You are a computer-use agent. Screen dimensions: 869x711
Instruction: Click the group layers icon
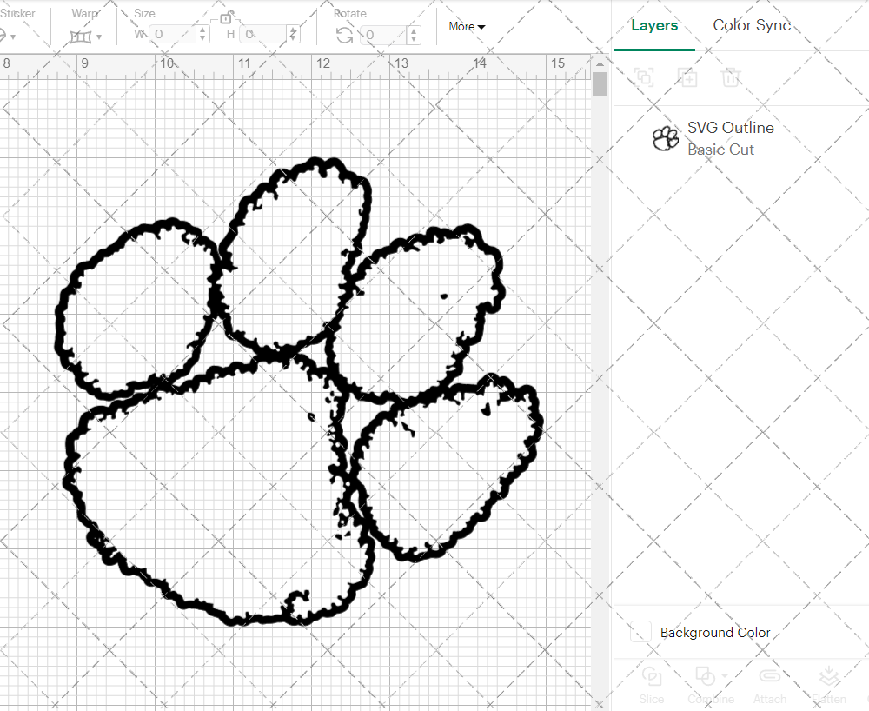coord(644,77)
